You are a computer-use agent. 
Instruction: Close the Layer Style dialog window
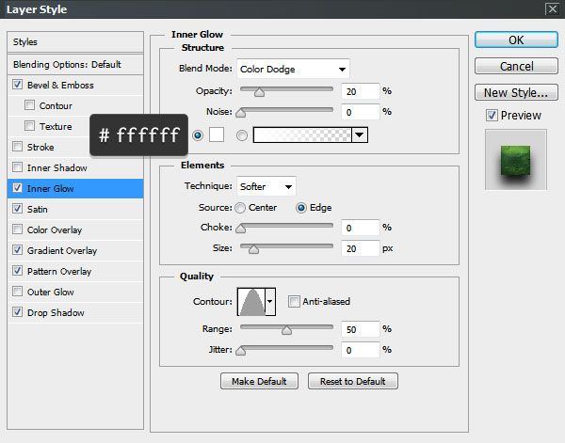point(553,8)
